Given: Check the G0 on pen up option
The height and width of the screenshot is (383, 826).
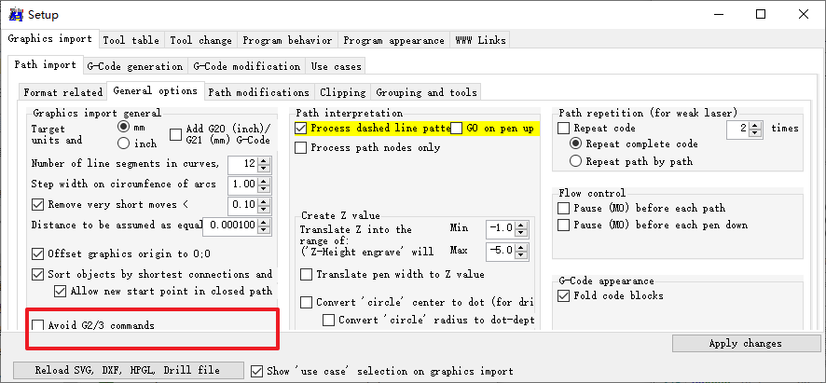Looking at the screenshot, I should 457,128.
